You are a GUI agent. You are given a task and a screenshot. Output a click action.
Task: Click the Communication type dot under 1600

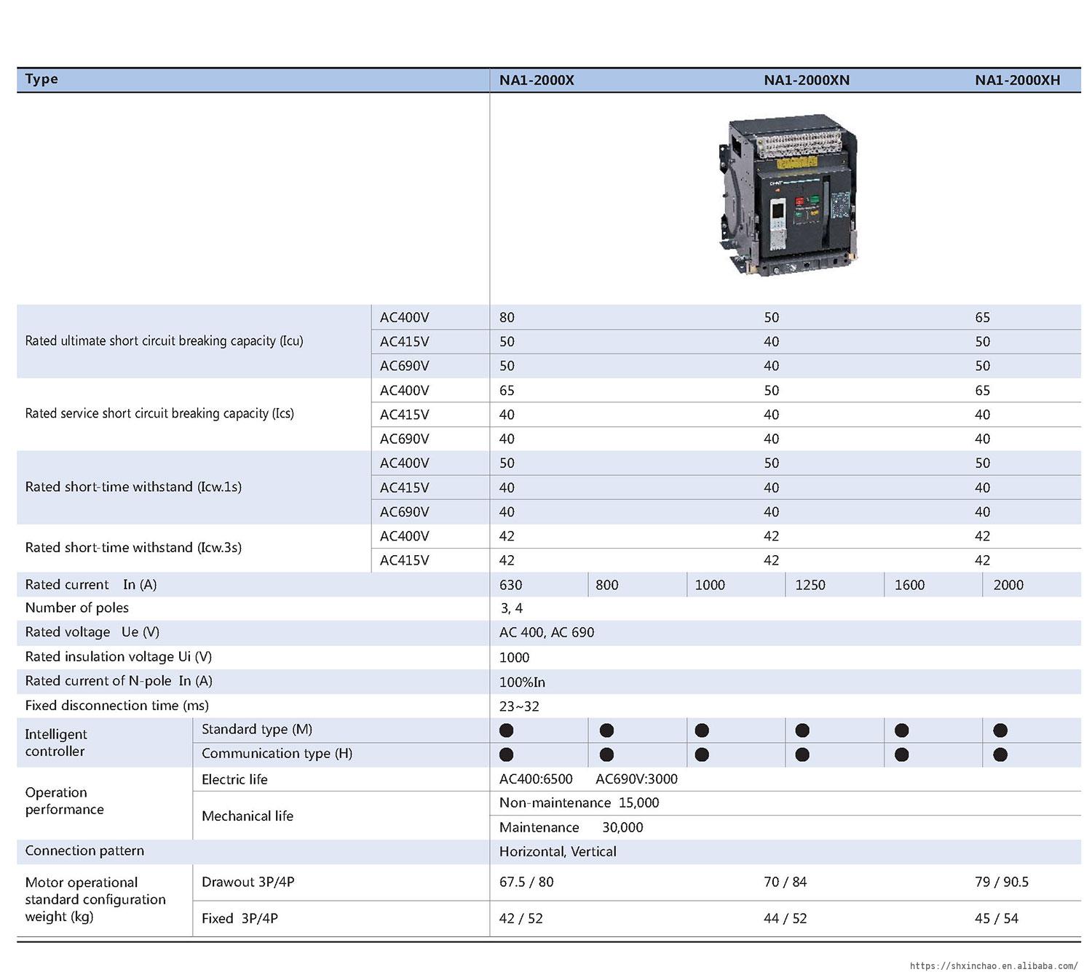(x=901, y=754)
